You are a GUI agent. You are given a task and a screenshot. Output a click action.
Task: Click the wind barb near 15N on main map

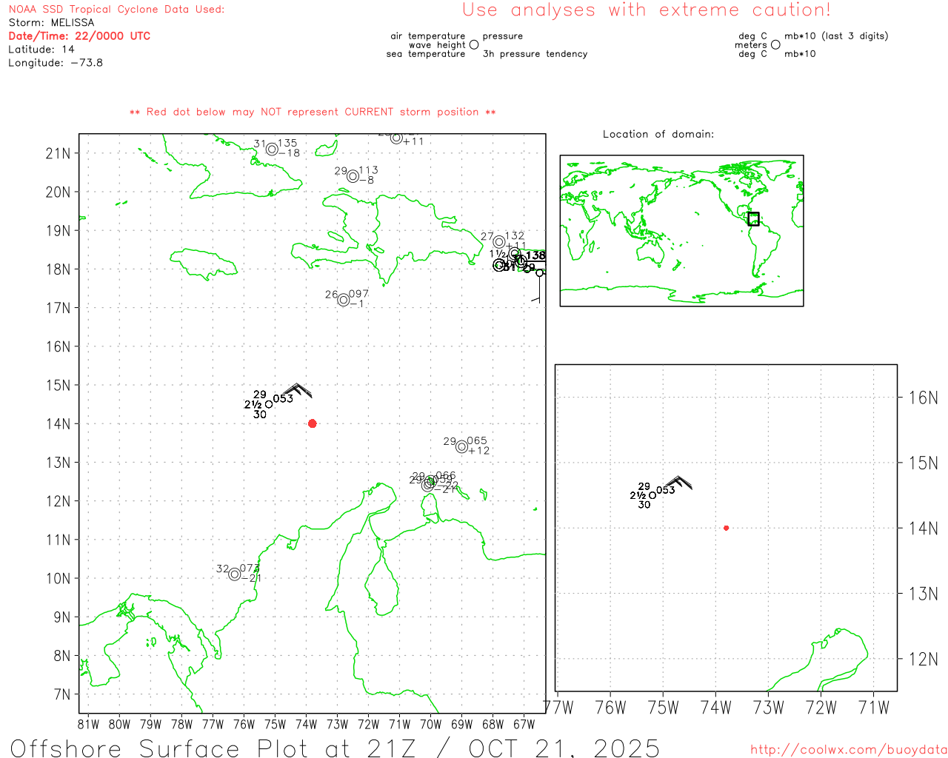(x=297, y=390)
